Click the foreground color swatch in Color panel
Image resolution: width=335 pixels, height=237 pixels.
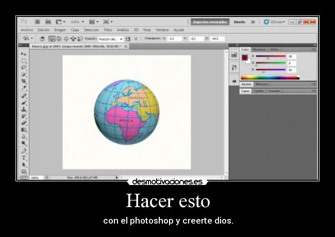[245, 57]
